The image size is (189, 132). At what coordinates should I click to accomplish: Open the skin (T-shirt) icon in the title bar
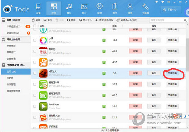click(x=163, y=2)
